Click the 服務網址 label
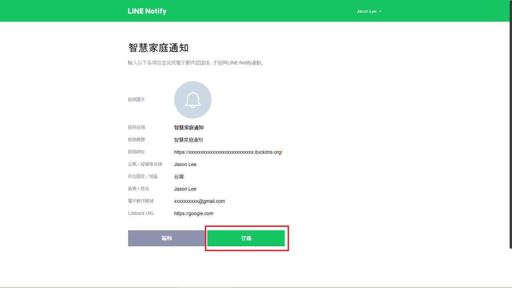Viewport: 512px width, 288px height. [136, 152]
